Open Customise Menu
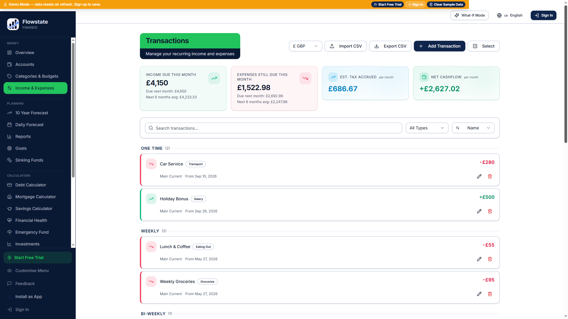 [38, 271]
